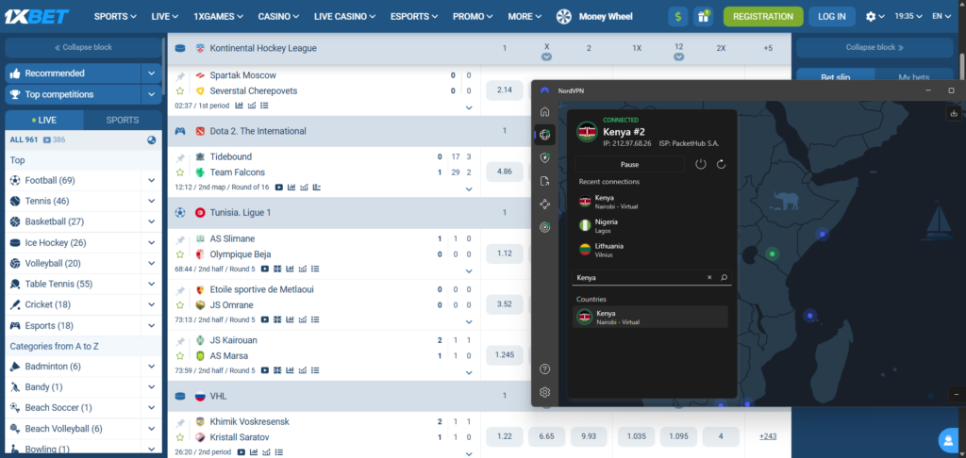Screen dimensions: 966x458
Task: Open the live chat bubble icon
Action: click(x=948, y=440)
